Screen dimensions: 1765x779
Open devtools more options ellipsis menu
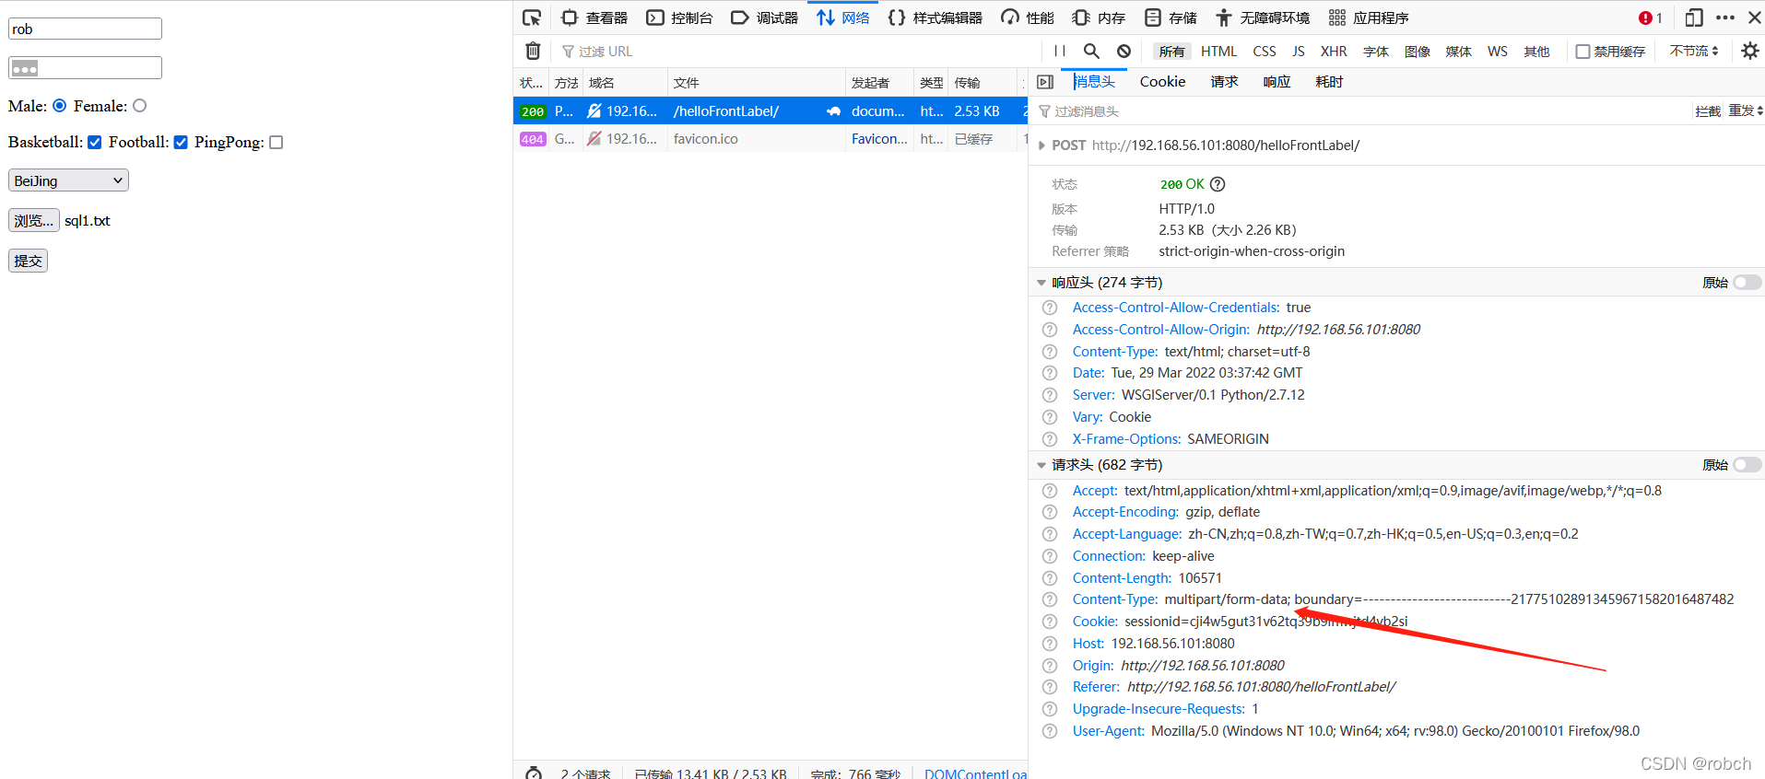tap(1725, 17)
